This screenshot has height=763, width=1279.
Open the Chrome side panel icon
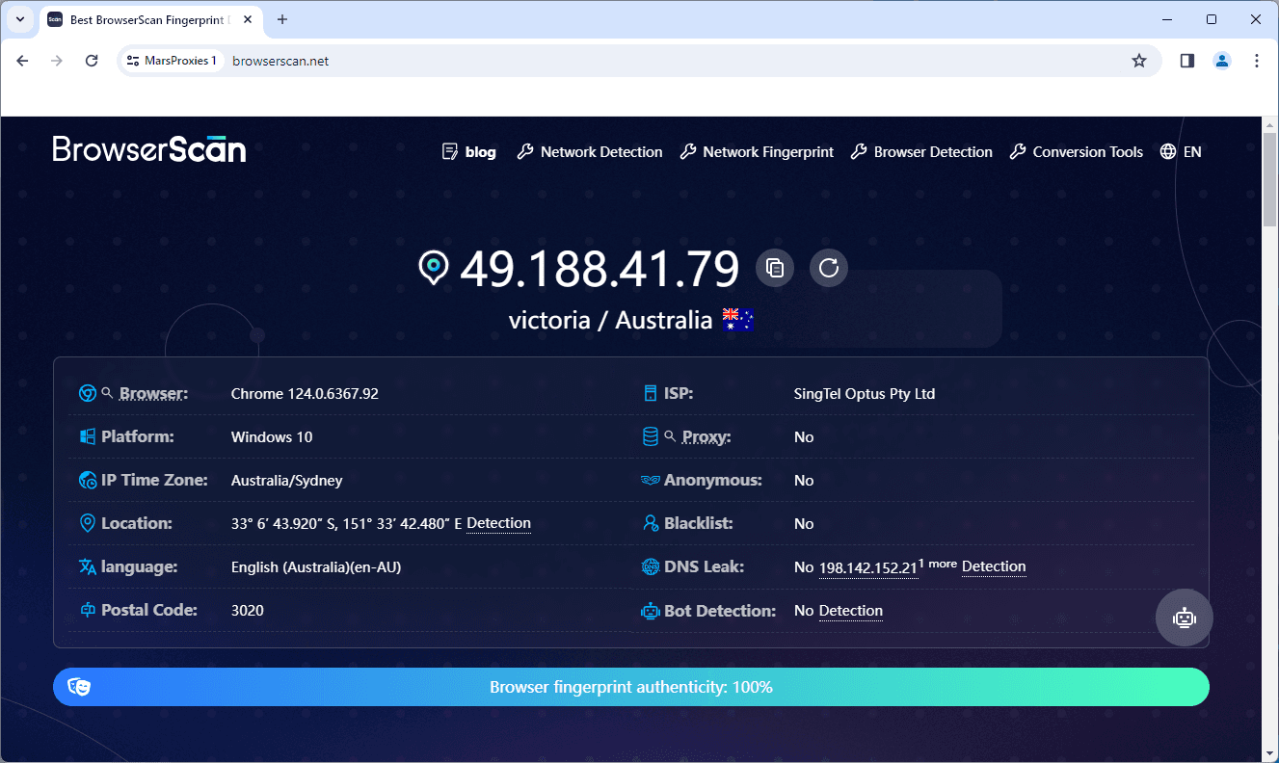pos(1186,61)
